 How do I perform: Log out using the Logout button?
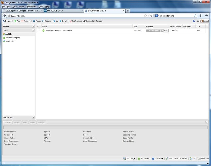pos(205,21)
